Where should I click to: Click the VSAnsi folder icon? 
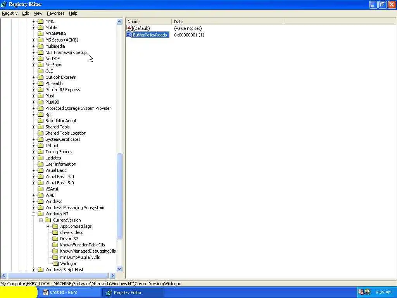[x=40, y=189]
